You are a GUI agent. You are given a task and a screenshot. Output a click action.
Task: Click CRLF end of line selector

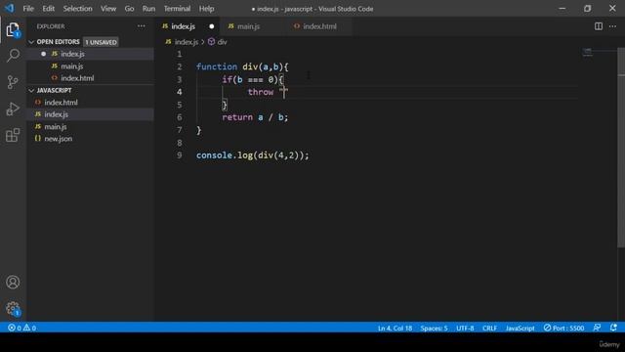(489, 328)
